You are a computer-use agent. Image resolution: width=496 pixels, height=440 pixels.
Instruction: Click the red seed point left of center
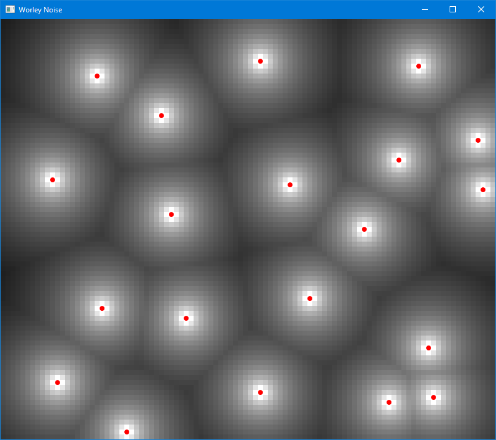click(x=171, y=214)
